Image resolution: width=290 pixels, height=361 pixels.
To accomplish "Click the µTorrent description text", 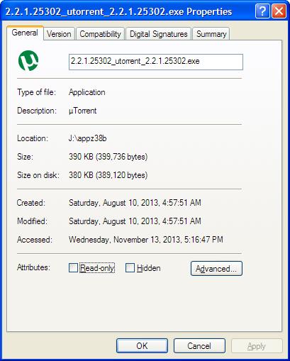I will click(x=83, y=111).
